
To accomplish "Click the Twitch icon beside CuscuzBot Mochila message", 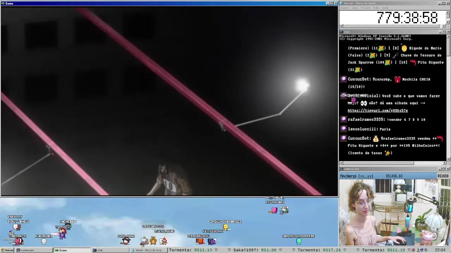I will 344,79.
